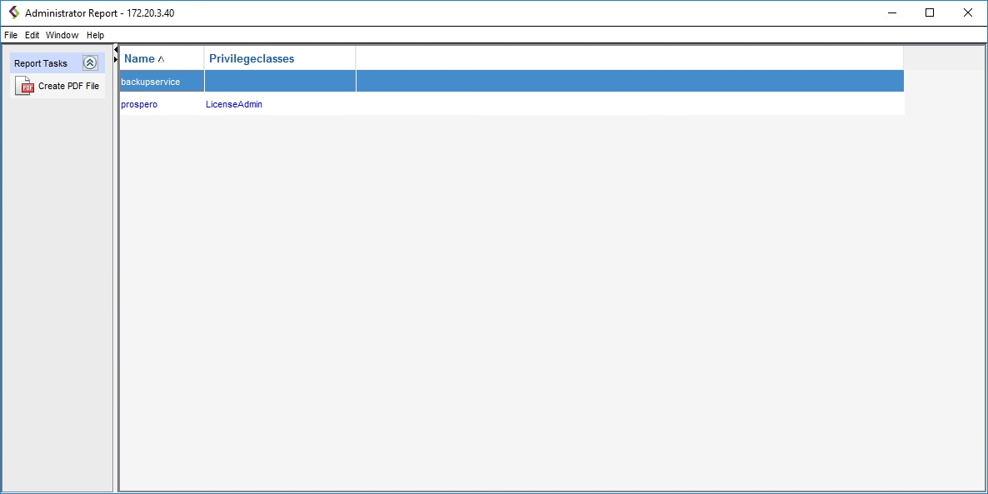
Task: Click the sort arrow beside Name
Action: 161,59
